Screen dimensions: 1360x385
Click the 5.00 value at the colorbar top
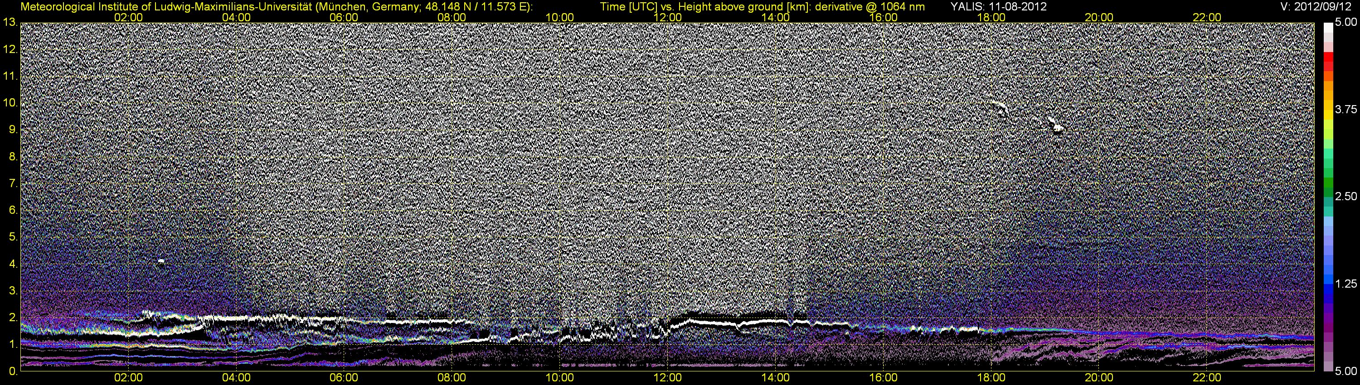tap(1346, 23)
